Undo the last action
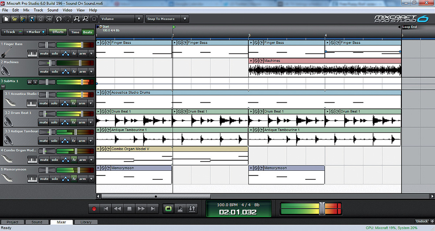 tap(59, 19)
